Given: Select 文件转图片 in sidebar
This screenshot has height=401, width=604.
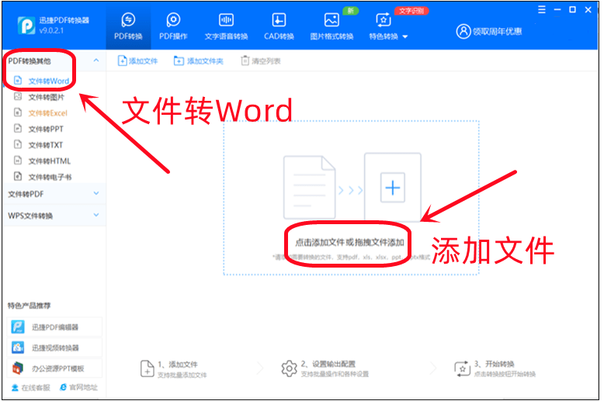Looking at the screenshot, I should click(46, 97).
